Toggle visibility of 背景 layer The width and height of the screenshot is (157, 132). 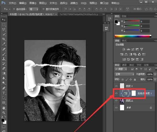pos(117,107)
